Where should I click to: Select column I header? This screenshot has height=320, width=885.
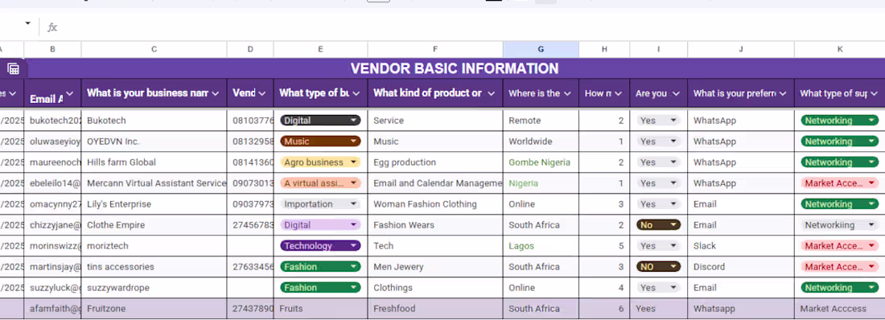(659, 50)
